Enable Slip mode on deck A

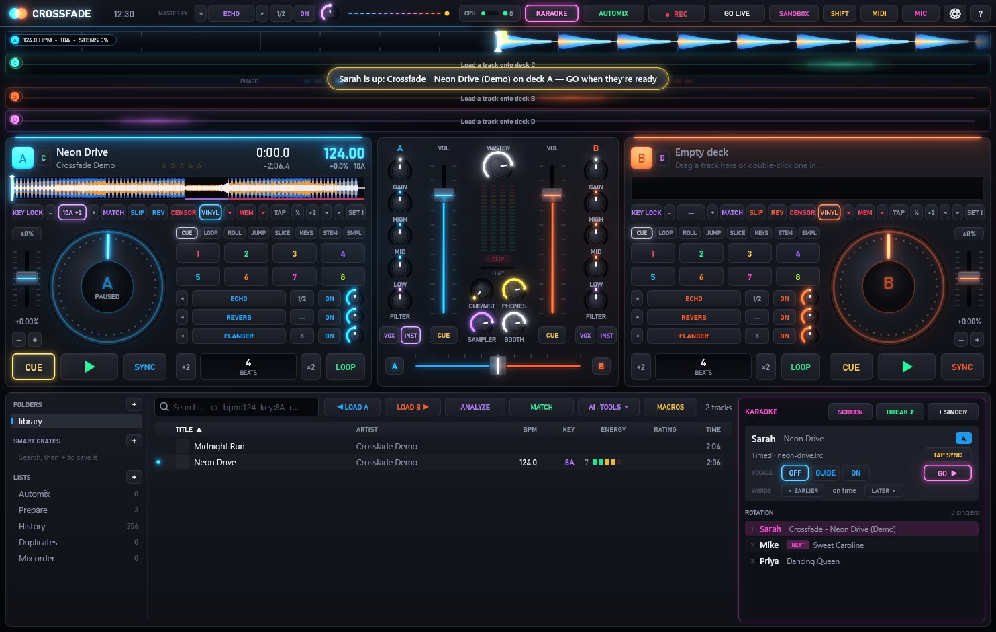pyautogui.click(x=138, y=212)
